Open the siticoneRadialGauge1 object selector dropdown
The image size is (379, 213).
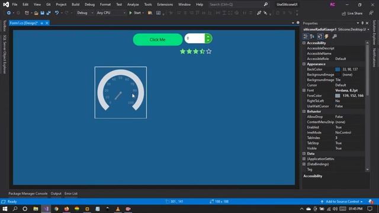click(x=368, y=30)
